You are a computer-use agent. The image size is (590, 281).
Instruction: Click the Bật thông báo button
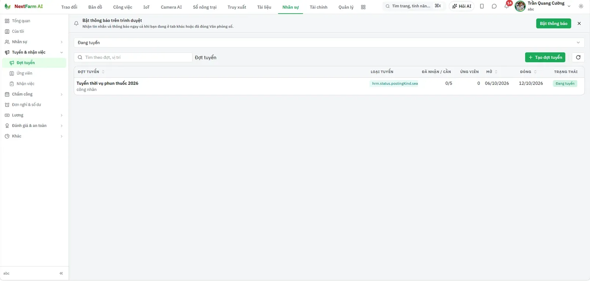(x=553, y=24)
